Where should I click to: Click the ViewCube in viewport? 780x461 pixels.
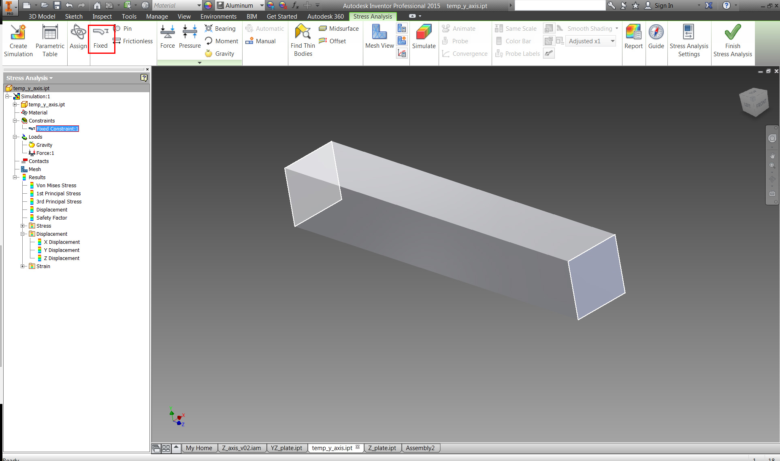[x=754, y=102]
